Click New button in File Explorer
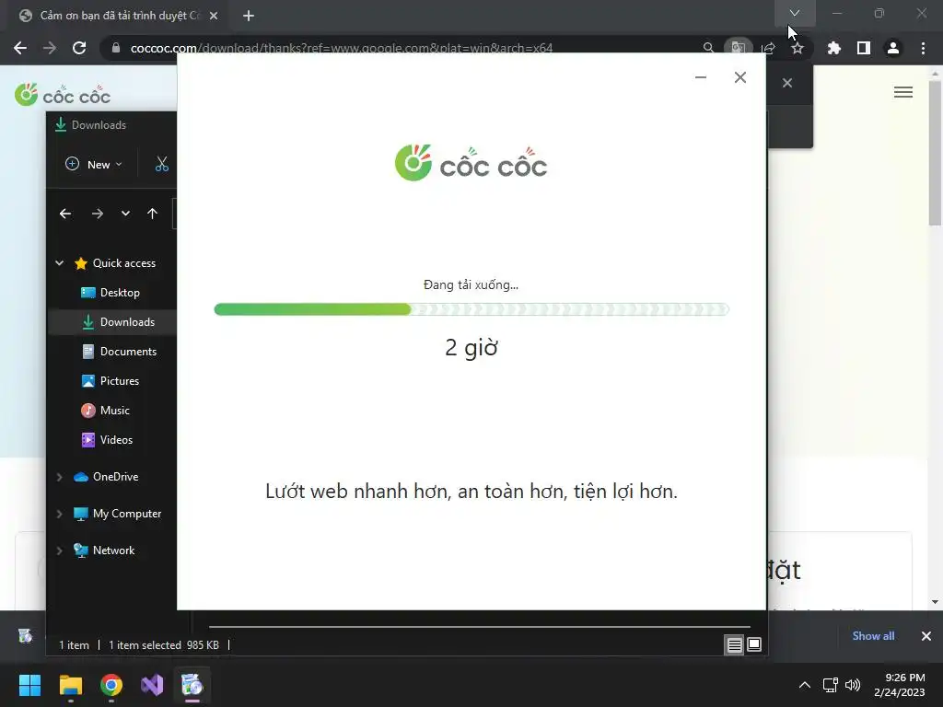Viewport: 943px width, 707px height. point(93,164)
